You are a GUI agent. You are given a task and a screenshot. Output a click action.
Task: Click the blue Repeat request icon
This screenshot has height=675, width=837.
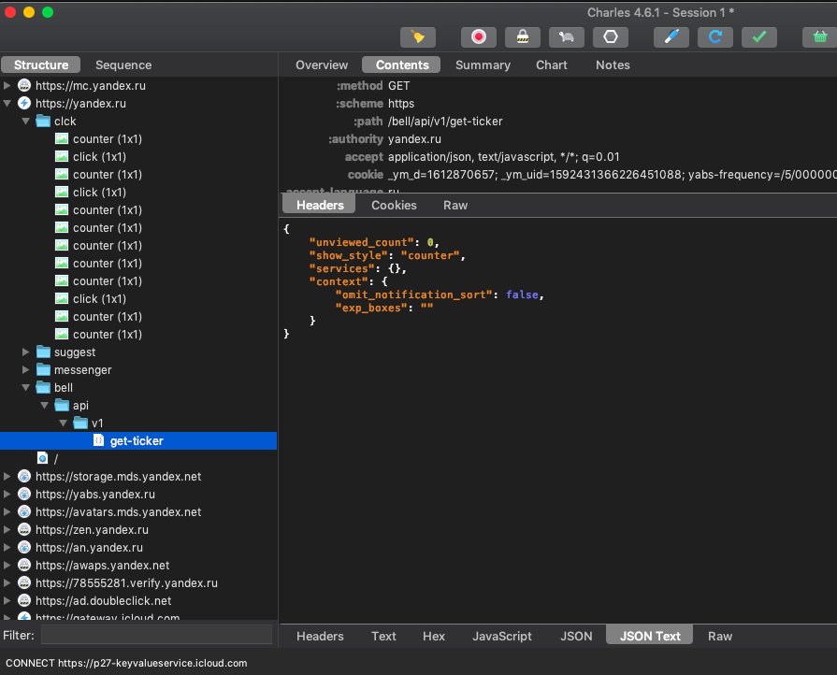click(715, 36)
